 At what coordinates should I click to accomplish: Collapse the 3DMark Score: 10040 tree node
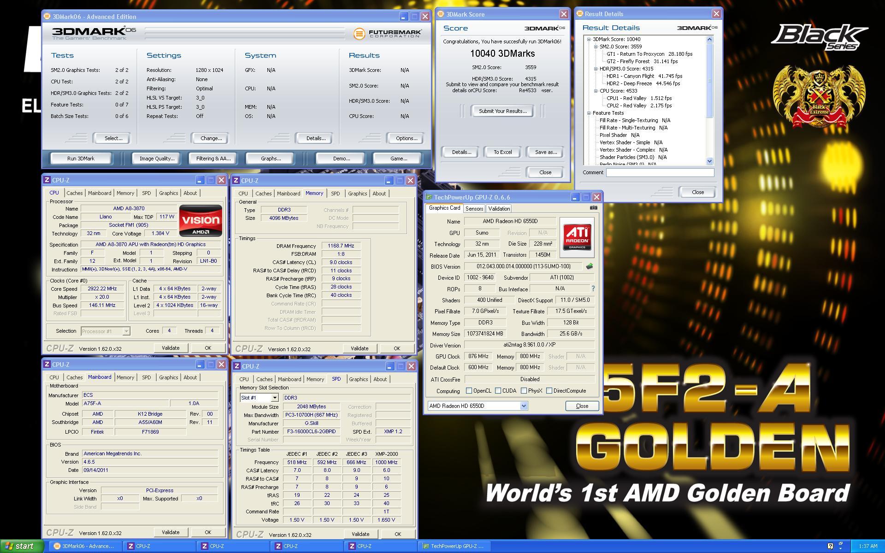[589, 39]
